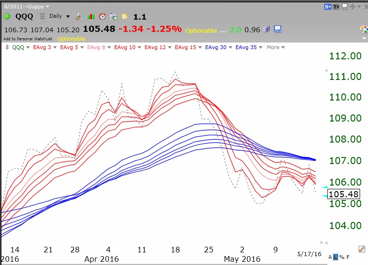
Task: Select the % percent scale option
Action: click(341, 257)
